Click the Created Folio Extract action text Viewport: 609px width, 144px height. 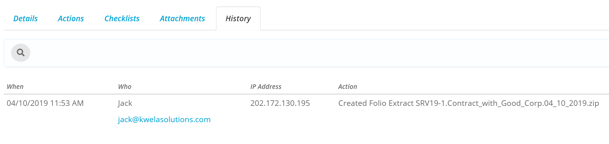tap(376, 103)
